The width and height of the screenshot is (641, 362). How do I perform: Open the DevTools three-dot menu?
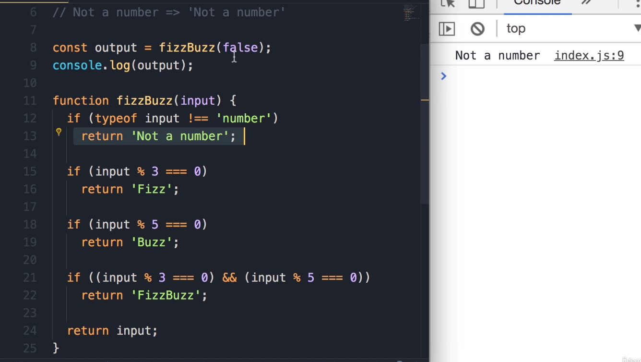coord(637,4)
